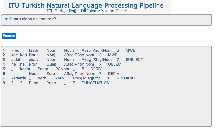
Task: Click 'aidat' lemma in output row 3
Action: pyautogui.click(x=33, y=60)
